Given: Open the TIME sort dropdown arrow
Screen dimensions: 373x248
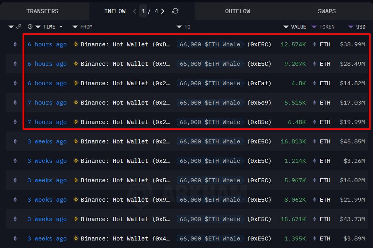Looking at the screenshot, I should 61,27.
